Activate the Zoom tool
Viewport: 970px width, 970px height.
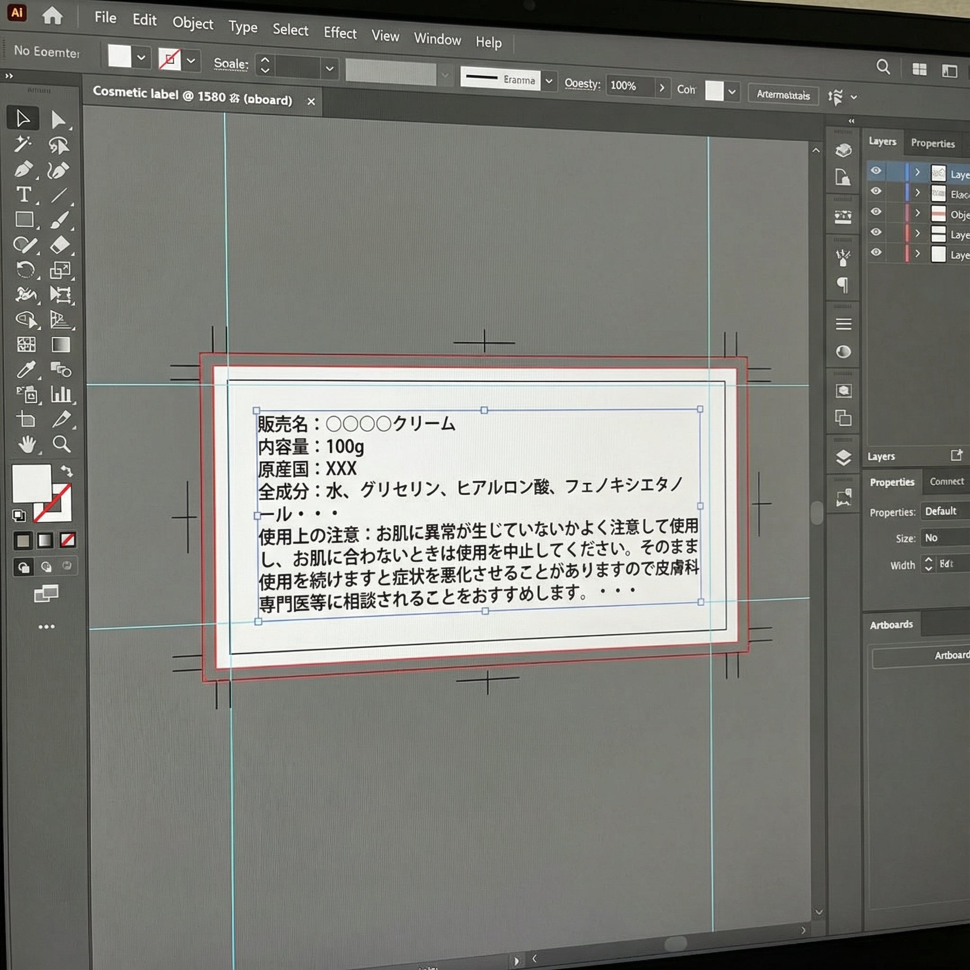pyautogui.click(x=61, y=444)
